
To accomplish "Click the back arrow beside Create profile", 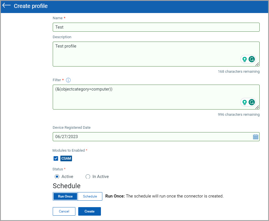I will pyautogui.click(x=6, y=6).
